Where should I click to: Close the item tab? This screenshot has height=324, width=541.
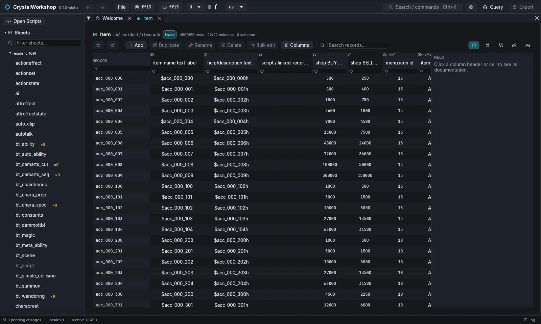click(159, 18)
